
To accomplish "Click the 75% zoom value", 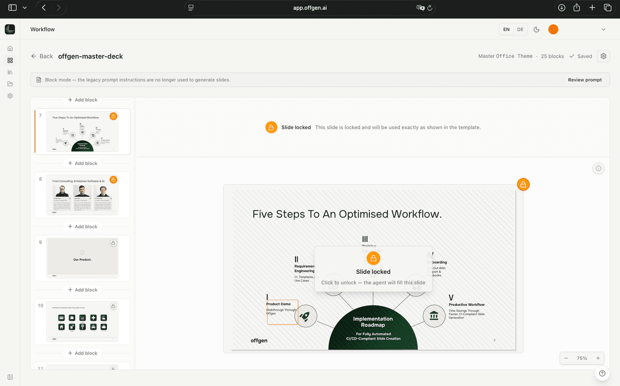I will [x=582, y=358].
